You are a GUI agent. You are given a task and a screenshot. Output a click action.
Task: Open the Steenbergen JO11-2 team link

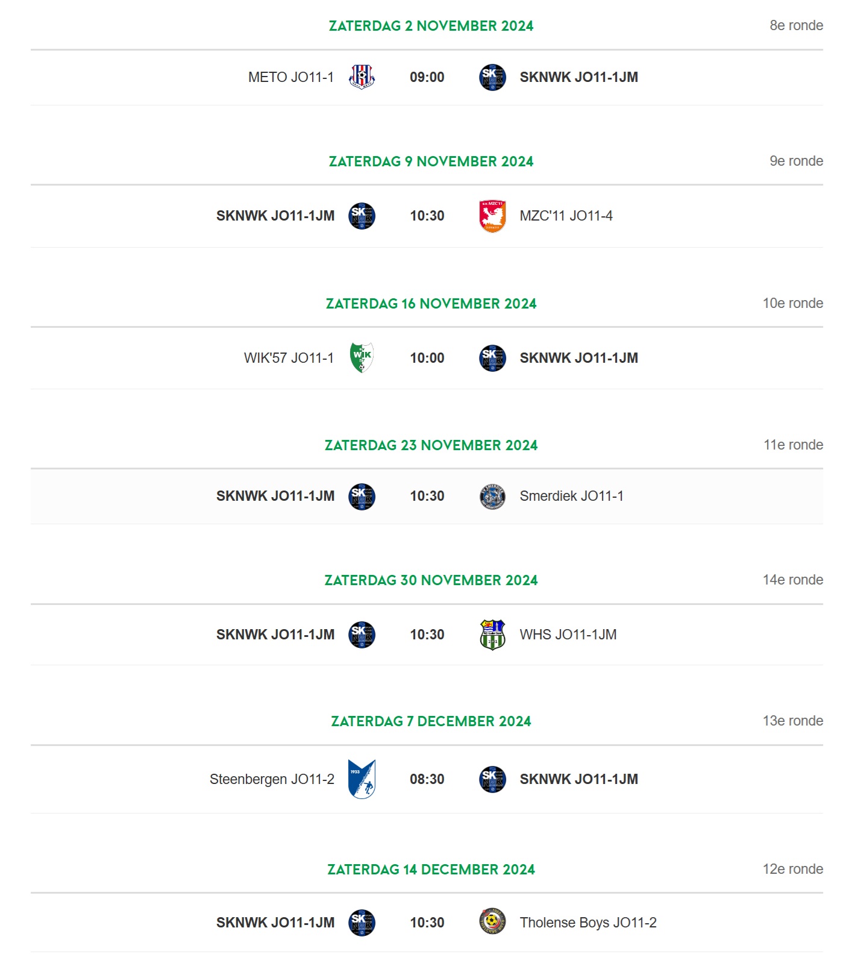tap(272, 779)
